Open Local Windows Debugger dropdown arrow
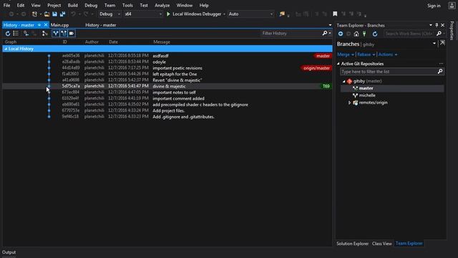458x258 pixels. coord(224,14)
